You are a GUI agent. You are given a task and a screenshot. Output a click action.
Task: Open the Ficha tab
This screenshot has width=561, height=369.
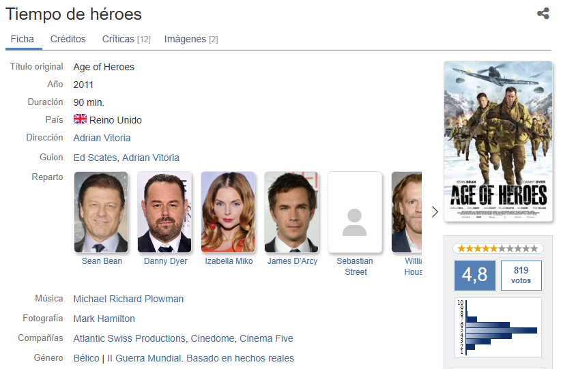click(23, 39)
